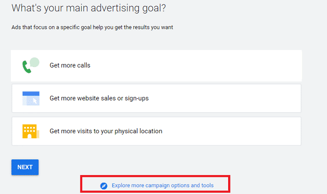Click the blue compass Explore icon
The width and height of the screenshot is (327, 194).
pos(104,185)
